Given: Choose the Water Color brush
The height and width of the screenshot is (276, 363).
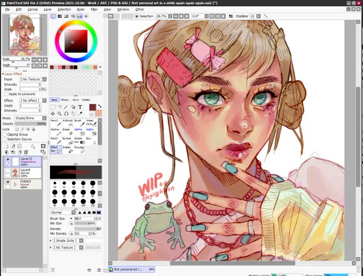Looking at the screenshot, I should pos(91,123).
